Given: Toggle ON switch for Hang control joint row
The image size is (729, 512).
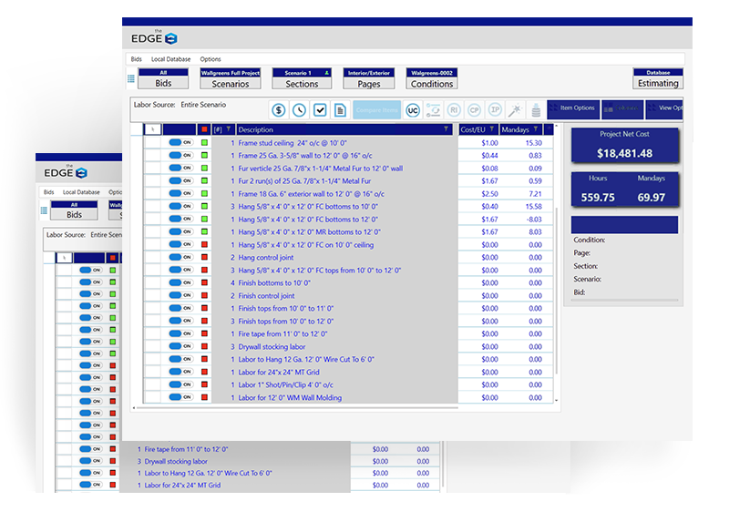Looking at the screenshot, I should 180,257.
